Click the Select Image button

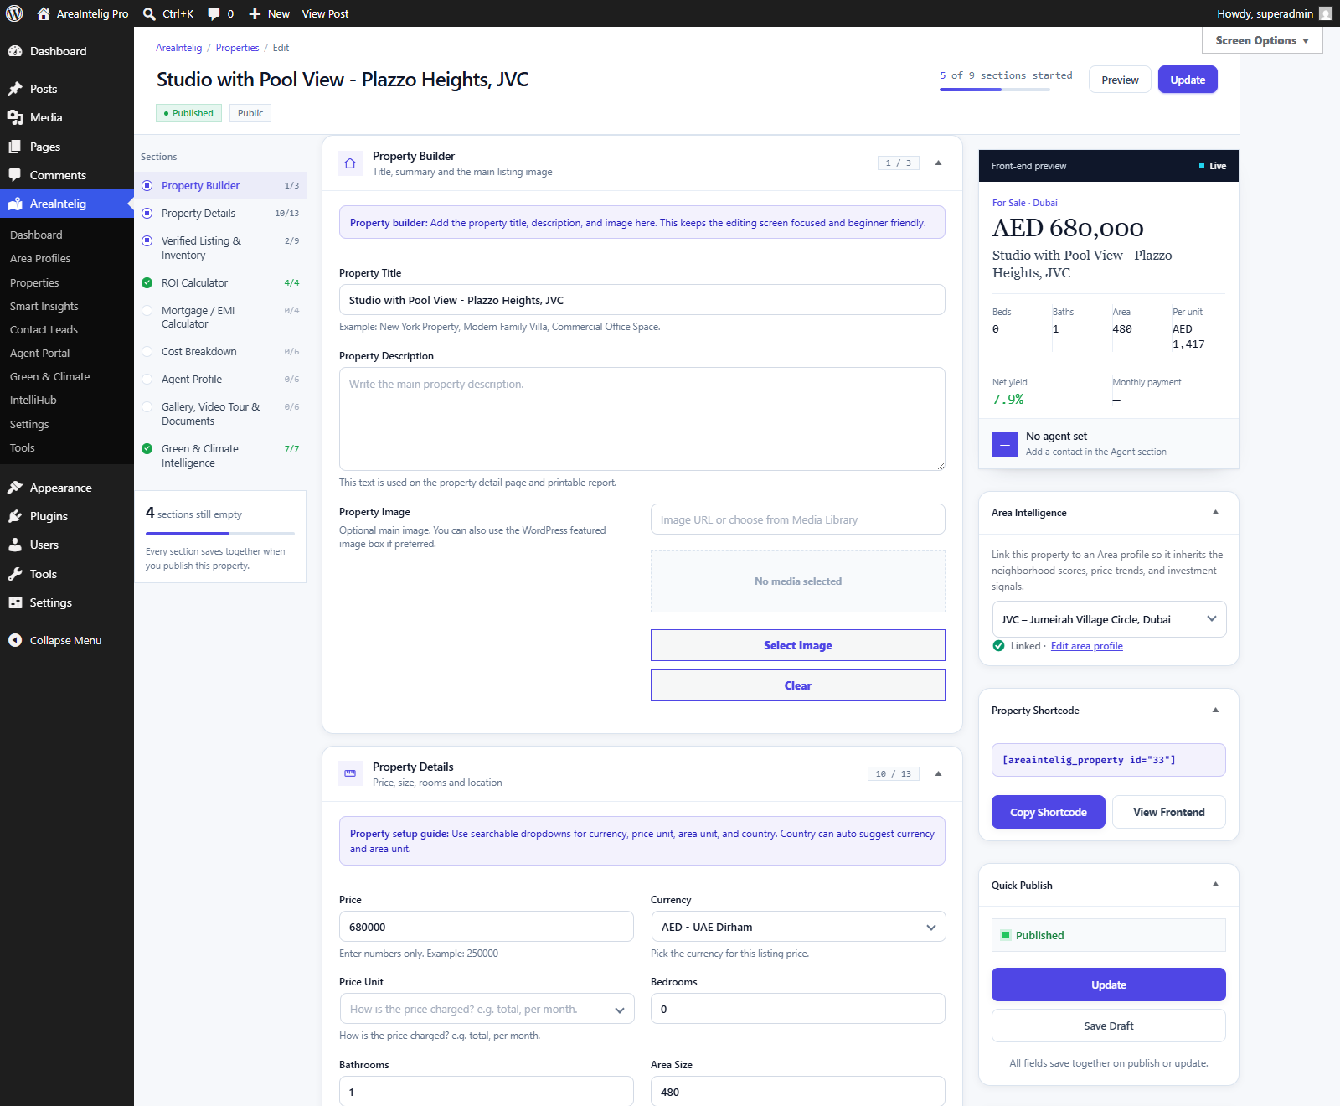pos(798,645)
